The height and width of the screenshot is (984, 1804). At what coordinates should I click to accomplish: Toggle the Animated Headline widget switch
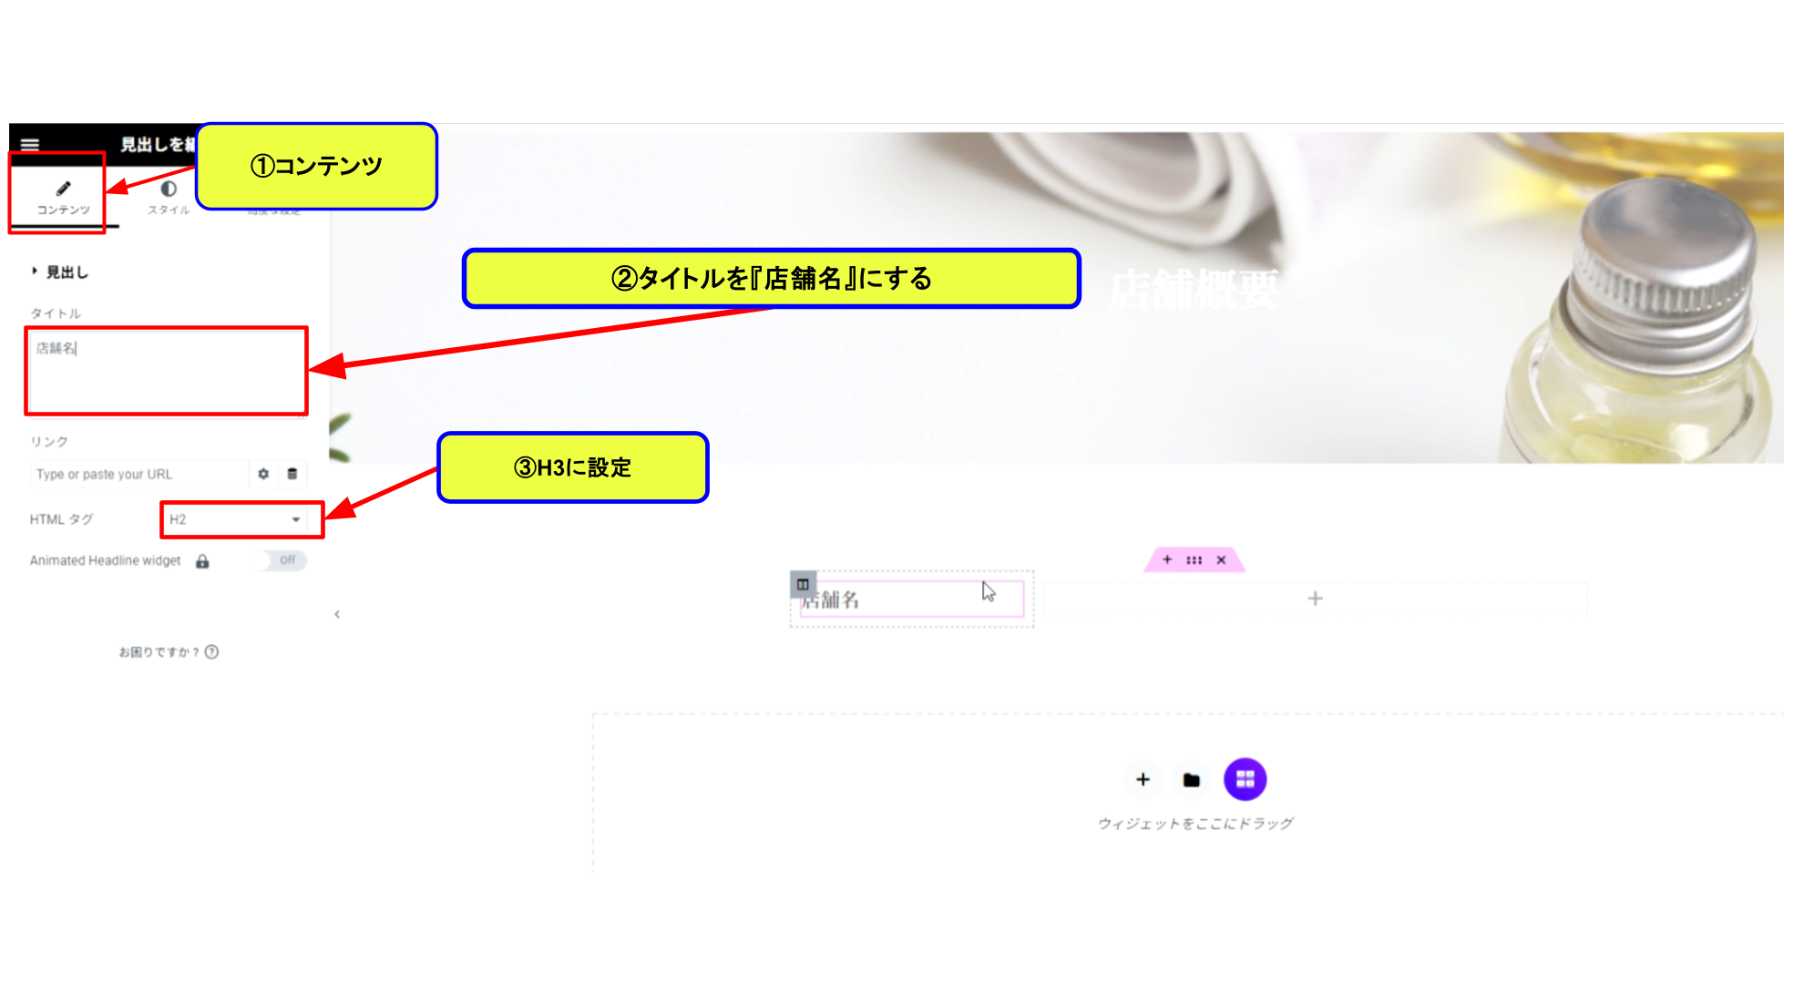click(x=281, y=560)
